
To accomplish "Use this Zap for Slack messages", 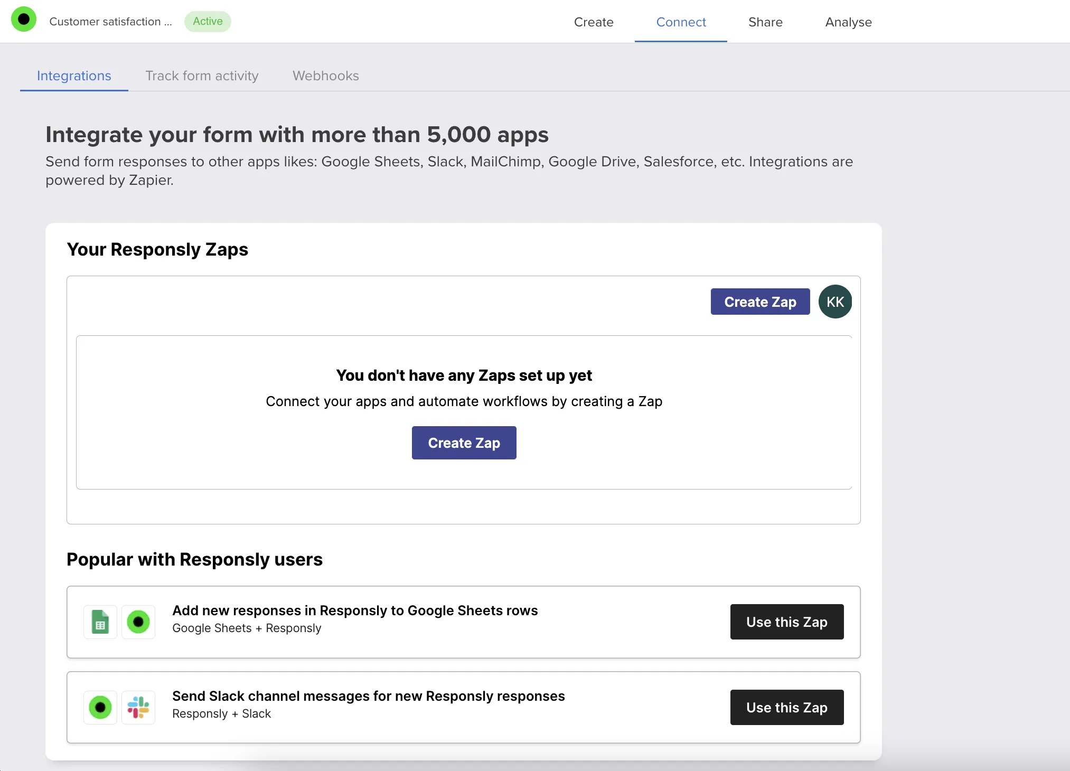I will point(786,707).
